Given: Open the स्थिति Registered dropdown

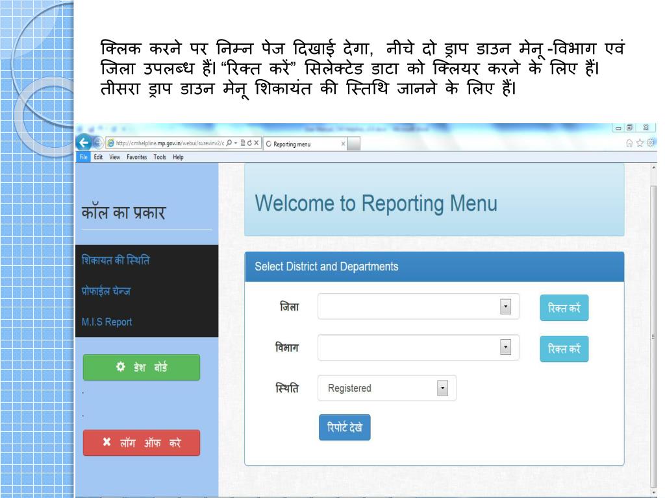Looking at the screenshot, I should point(387,388).
